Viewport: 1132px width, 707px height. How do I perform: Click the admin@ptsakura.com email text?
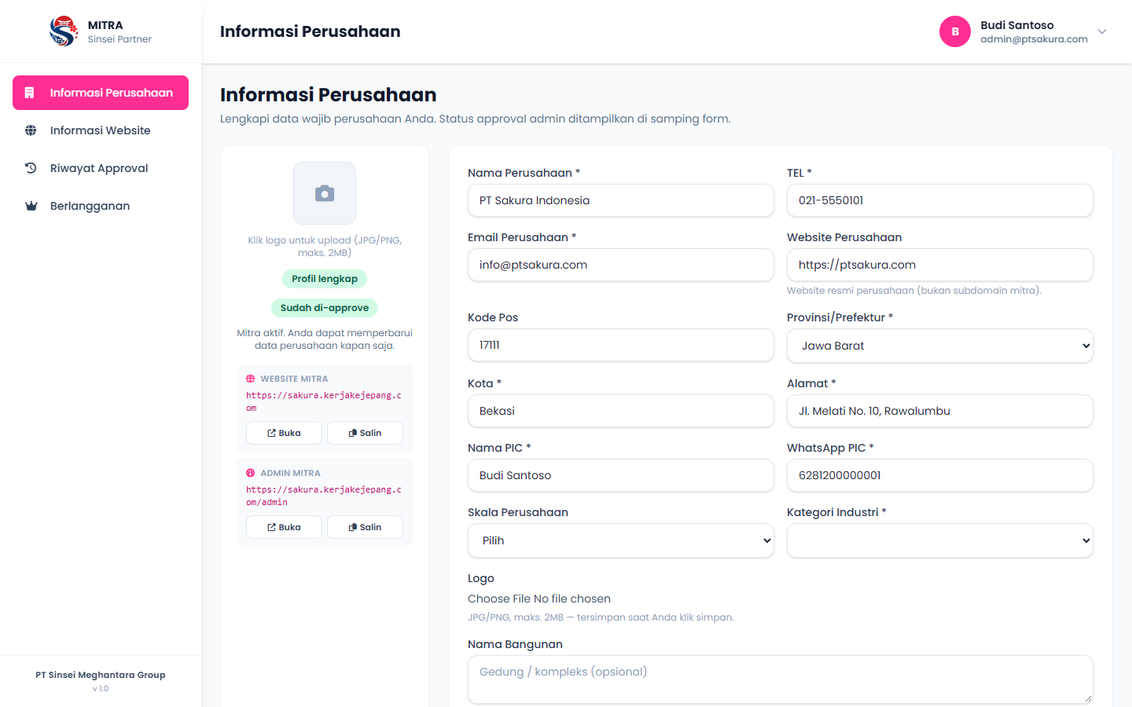pos(1034,39)
